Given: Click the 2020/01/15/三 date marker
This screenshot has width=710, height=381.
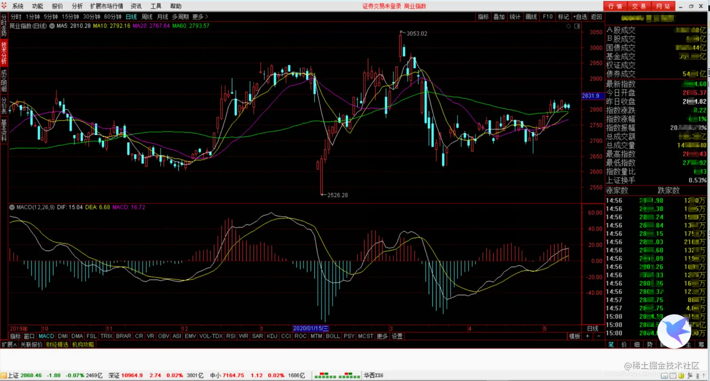Looking at the screenshot, I should (x=312, y=328).
